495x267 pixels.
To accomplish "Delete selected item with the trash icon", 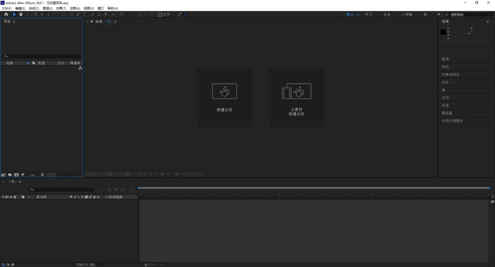I will pos(42,174).
